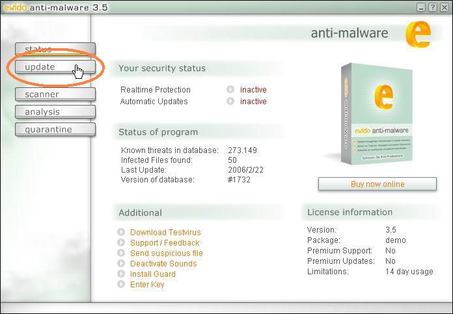Screen dimensions: 453x314
Task: Click the Buy now online button
Action: (377, 184)
